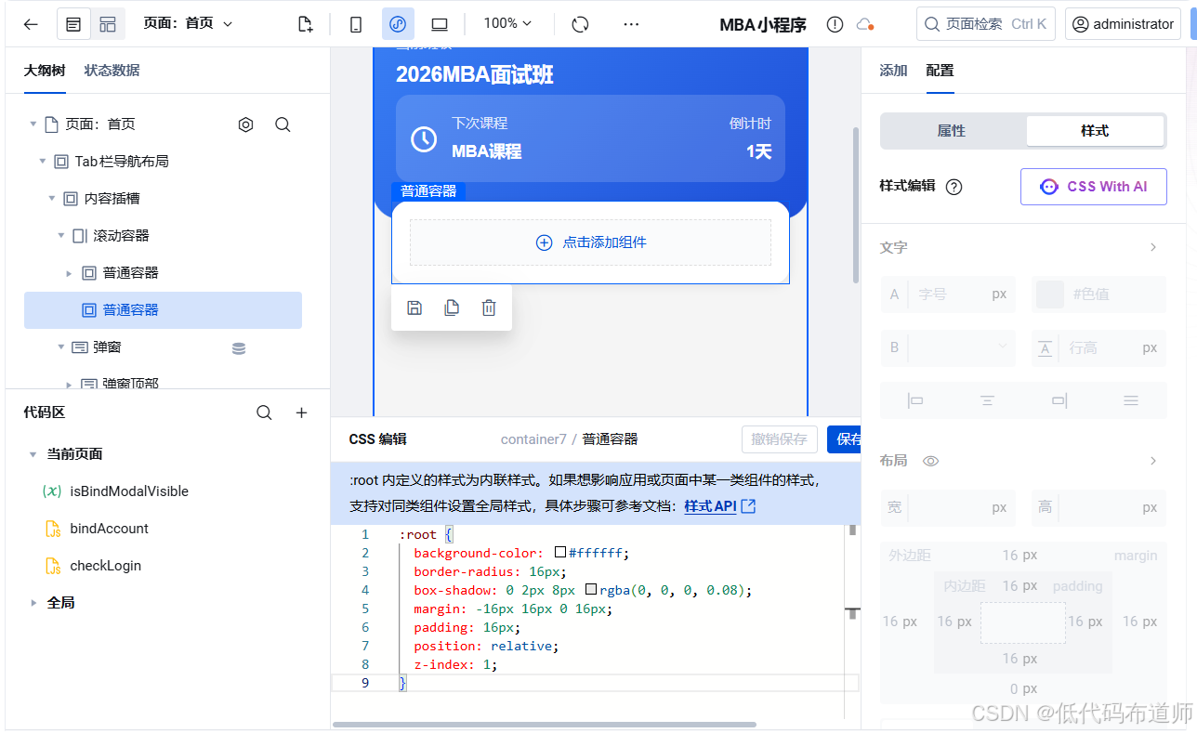Click the 撤销保存 button

[x=780, y=439]
